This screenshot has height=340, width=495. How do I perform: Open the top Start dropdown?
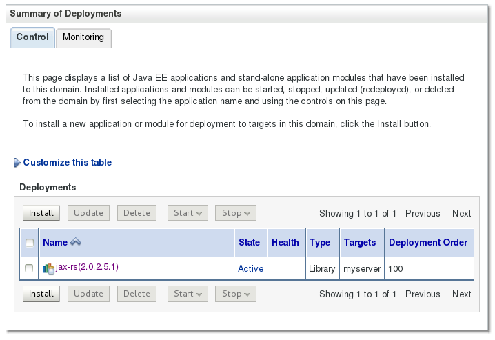(188, 213)
